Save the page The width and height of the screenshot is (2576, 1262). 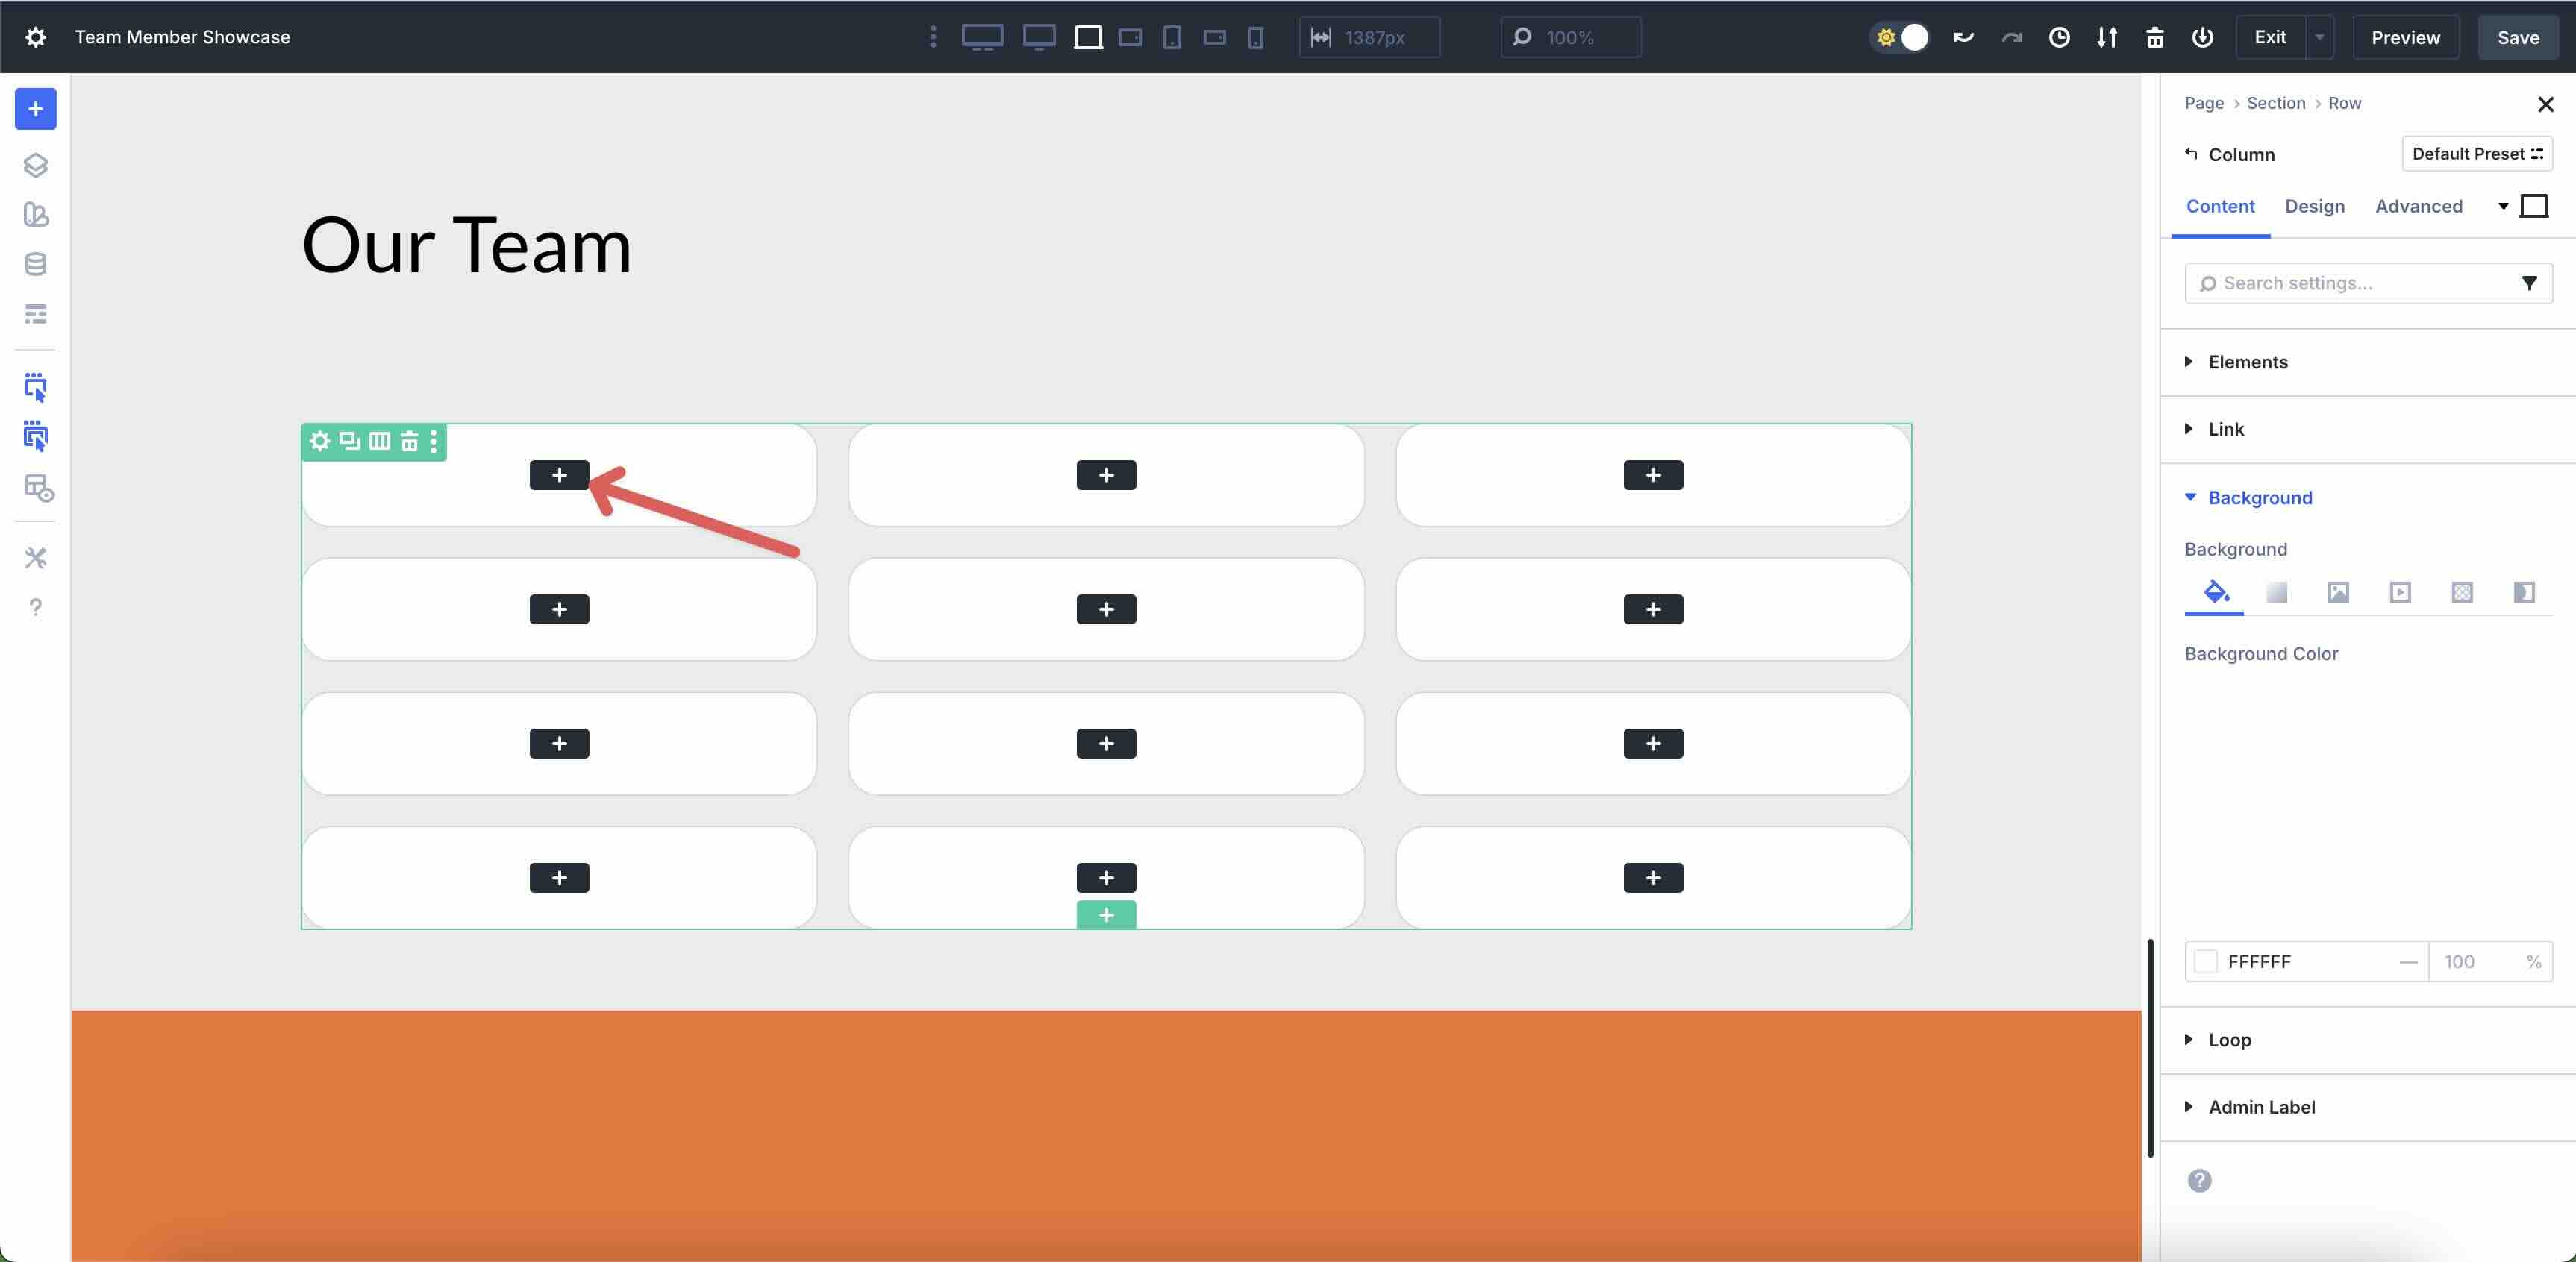[2518, 37]
